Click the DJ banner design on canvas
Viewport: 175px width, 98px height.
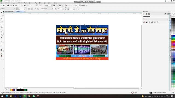click(x=82, y=42)
